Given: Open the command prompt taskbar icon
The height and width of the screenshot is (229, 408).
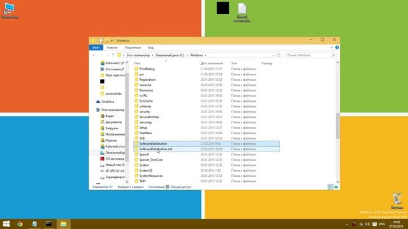Looking at the screenshot, I should [48, 224].
